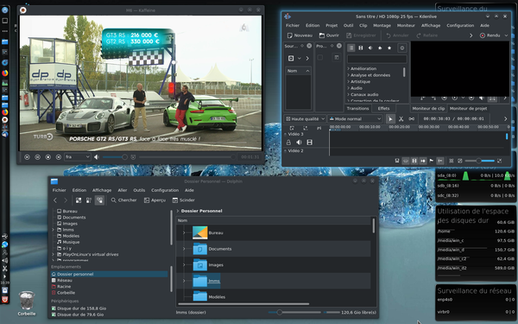Viewport: 518px width, 324px height.
Task: Hide video of track Vidéo 3
Action: tap(310, 143)
